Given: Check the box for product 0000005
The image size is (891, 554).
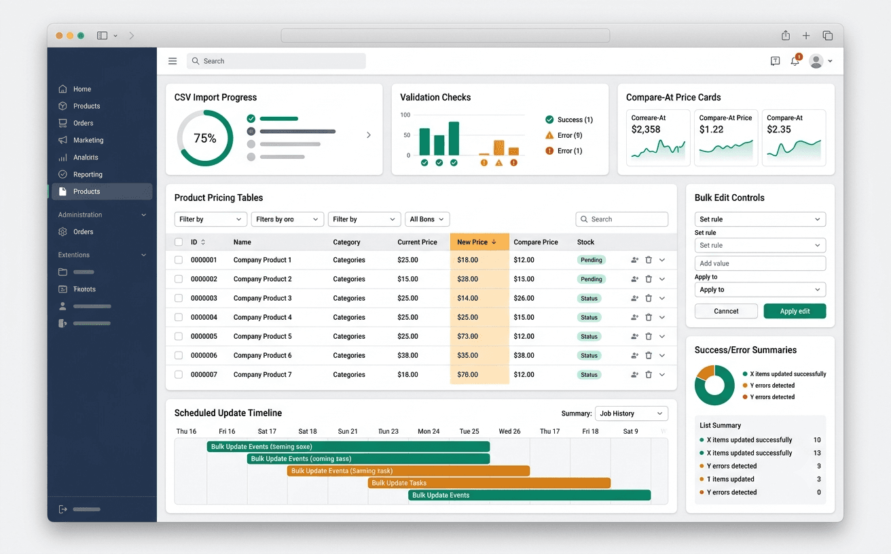Looking at the screenshot, I should tap(179, 336).
